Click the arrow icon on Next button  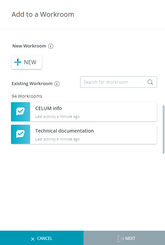click(x=121, y=239)
